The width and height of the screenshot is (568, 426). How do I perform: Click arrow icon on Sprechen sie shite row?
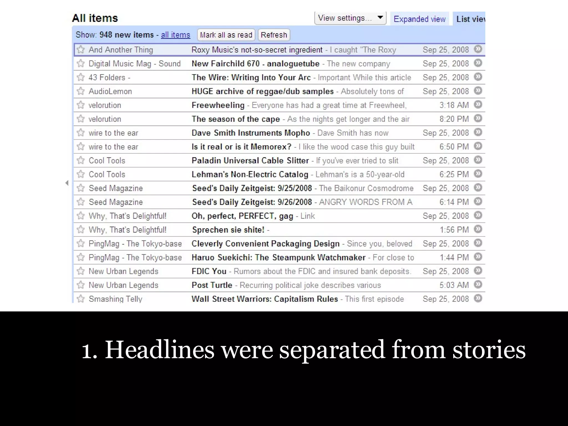tap(478, 229)
